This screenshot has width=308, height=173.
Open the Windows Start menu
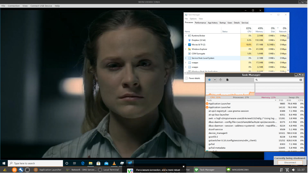[x=4, y=163]
